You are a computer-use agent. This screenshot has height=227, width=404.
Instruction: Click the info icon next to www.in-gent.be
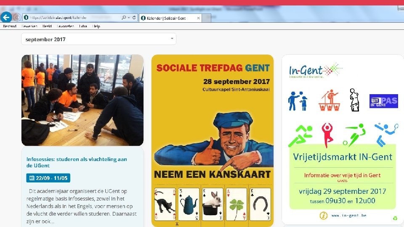323,215
